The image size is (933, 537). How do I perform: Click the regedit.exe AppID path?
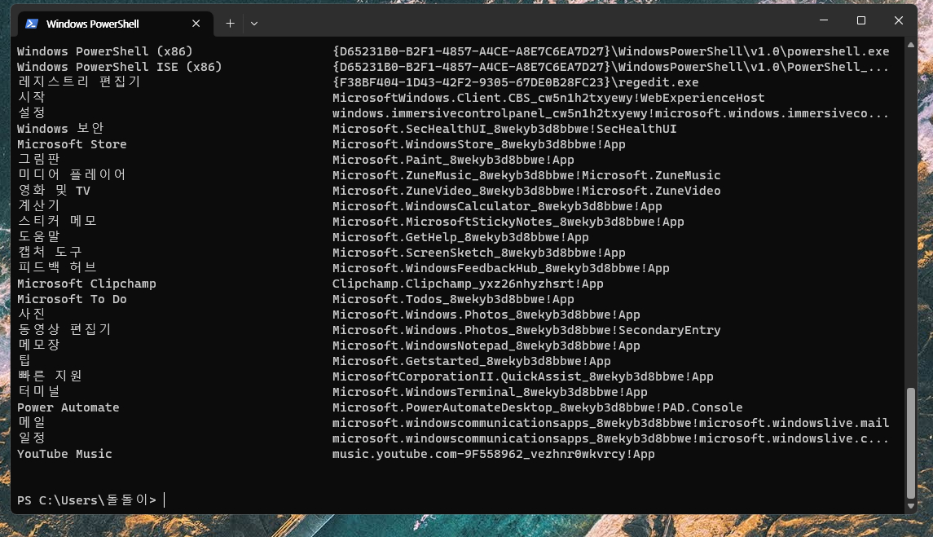pyautogui.click(x=515, y=82)
